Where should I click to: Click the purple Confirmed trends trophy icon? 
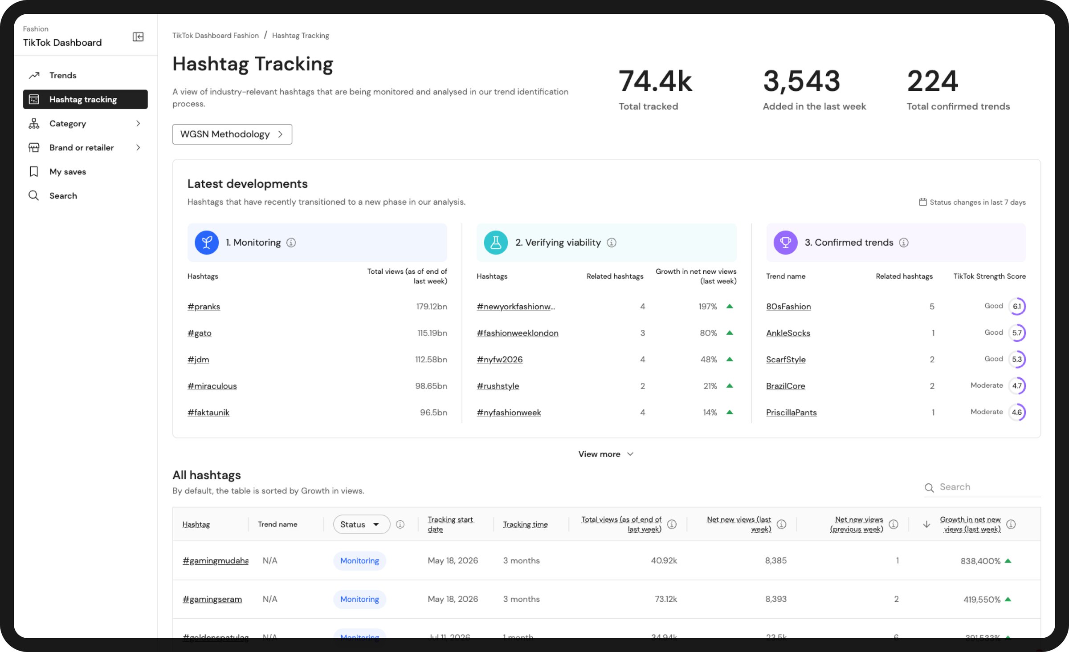[785, 243]
